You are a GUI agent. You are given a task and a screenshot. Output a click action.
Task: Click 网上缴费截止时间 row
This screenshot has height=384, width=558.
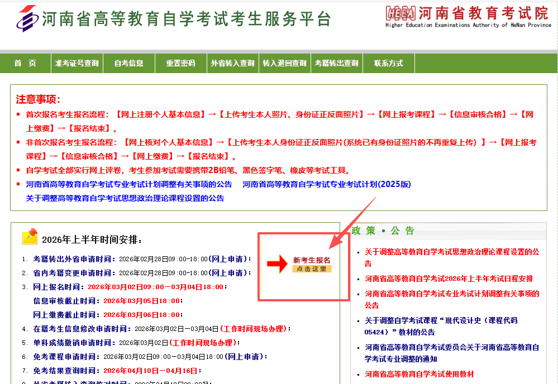click(108, 315)
